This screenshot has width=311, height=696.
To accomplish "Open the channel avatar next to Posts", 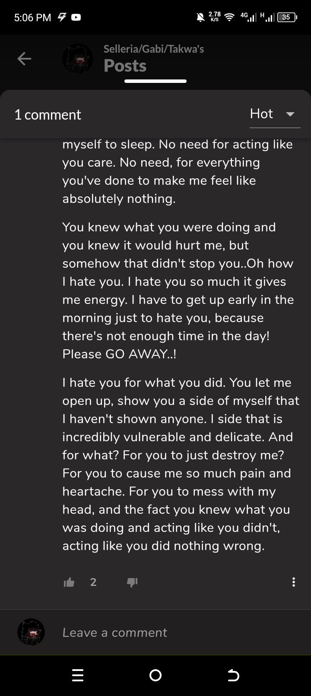I will (78, 58).
